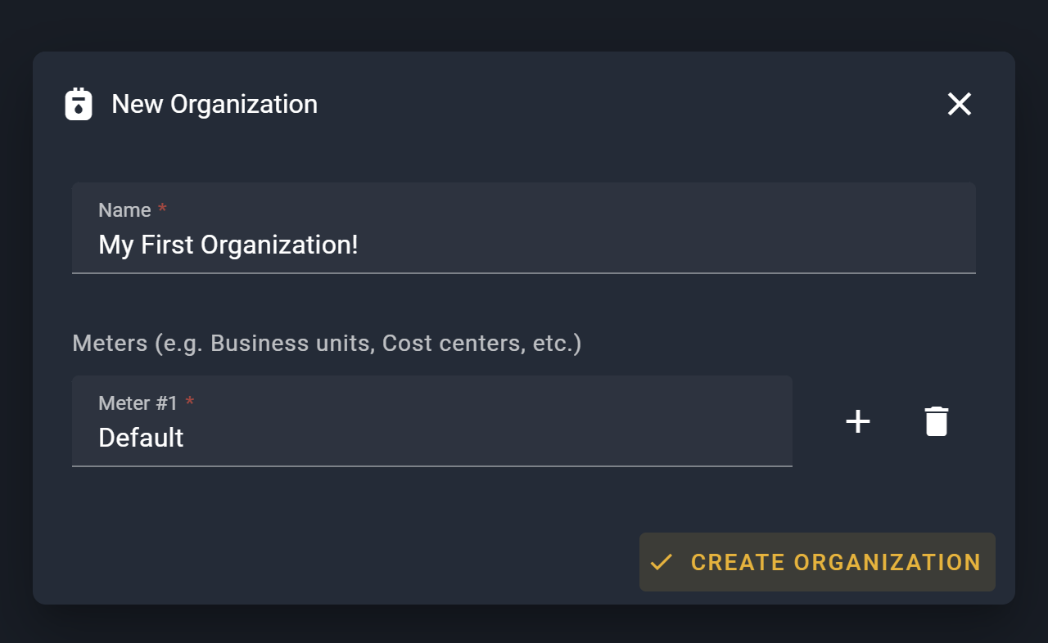
Task: Click the "Meter #1" field label
Action: tap(138, 403)
